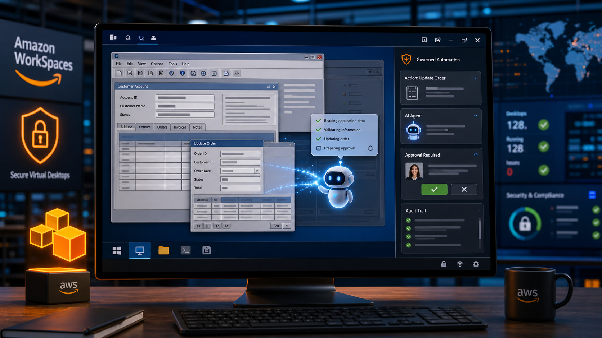Open the apps grid icon in the workspace bar
602x338 pixels.
(x=113, y=37)
